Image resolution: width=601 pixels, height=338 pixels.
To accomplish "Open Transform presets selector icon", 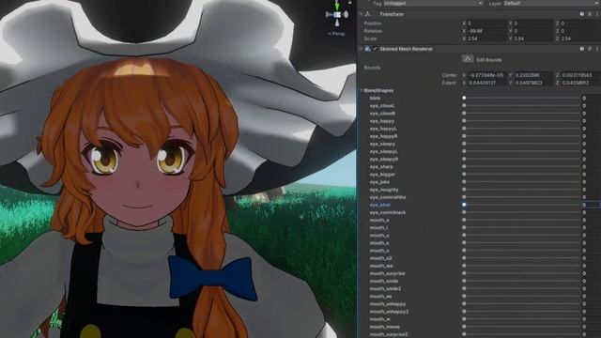I will [x=590, y=14].
